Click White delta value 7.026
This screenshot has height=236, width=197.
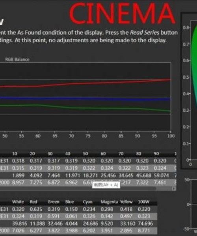(x=18, y=231)
